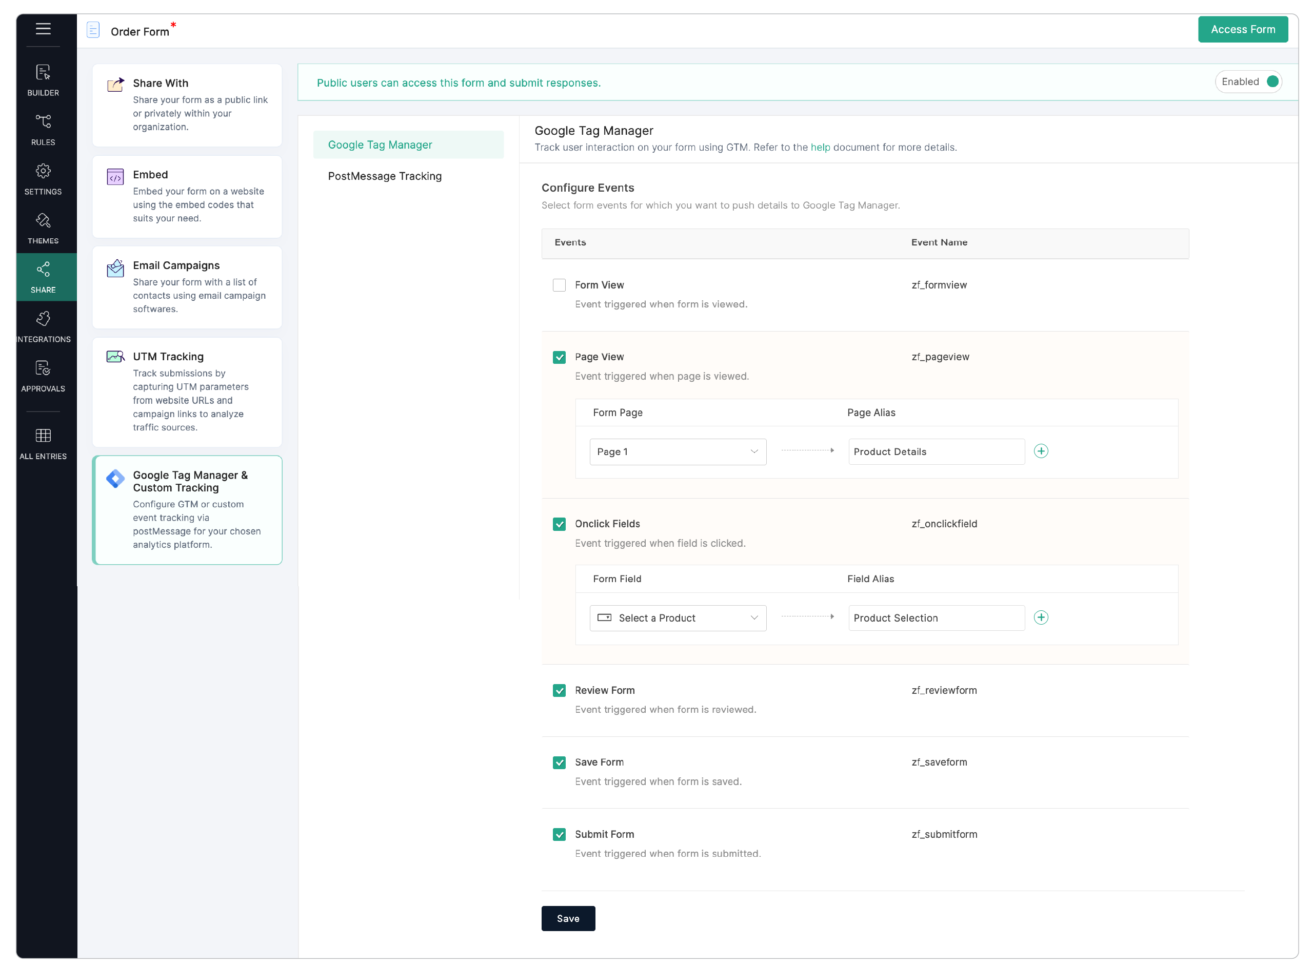Open the hamburger menu at top left
Screen dimensions: 1313x969
(x=43, y=29)
